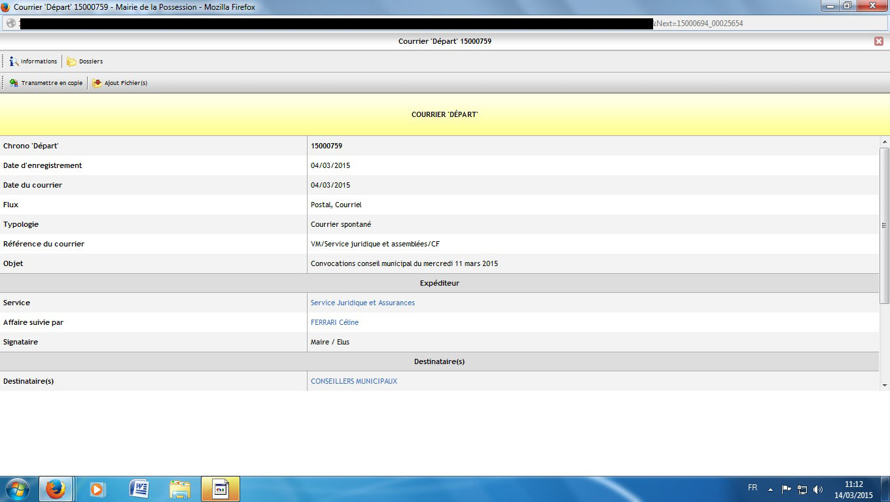Open the Dossiers folder icon
Viewport: 890px width, 502px height.
(71, 61)
